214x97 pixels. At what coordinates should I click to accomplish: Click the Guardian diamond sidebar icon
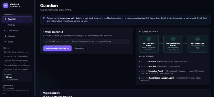tap(5, 19)
